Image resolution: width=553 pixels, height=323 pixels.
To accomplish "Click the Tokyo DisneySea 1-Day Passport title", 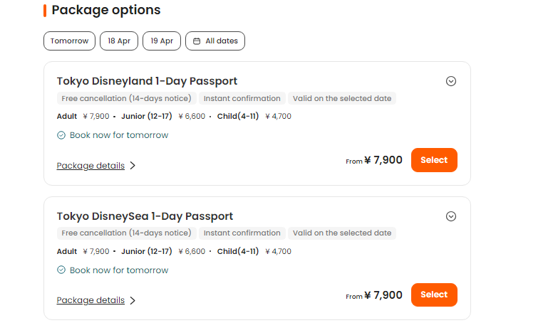I will pyautogui.click(x=145, y=216).
